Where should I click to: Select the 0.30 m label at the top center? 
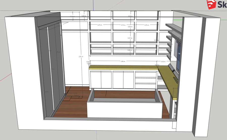[130, 16]
